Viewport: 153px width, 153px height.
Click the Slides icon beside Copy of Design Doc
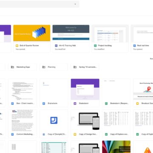(75, 134)
